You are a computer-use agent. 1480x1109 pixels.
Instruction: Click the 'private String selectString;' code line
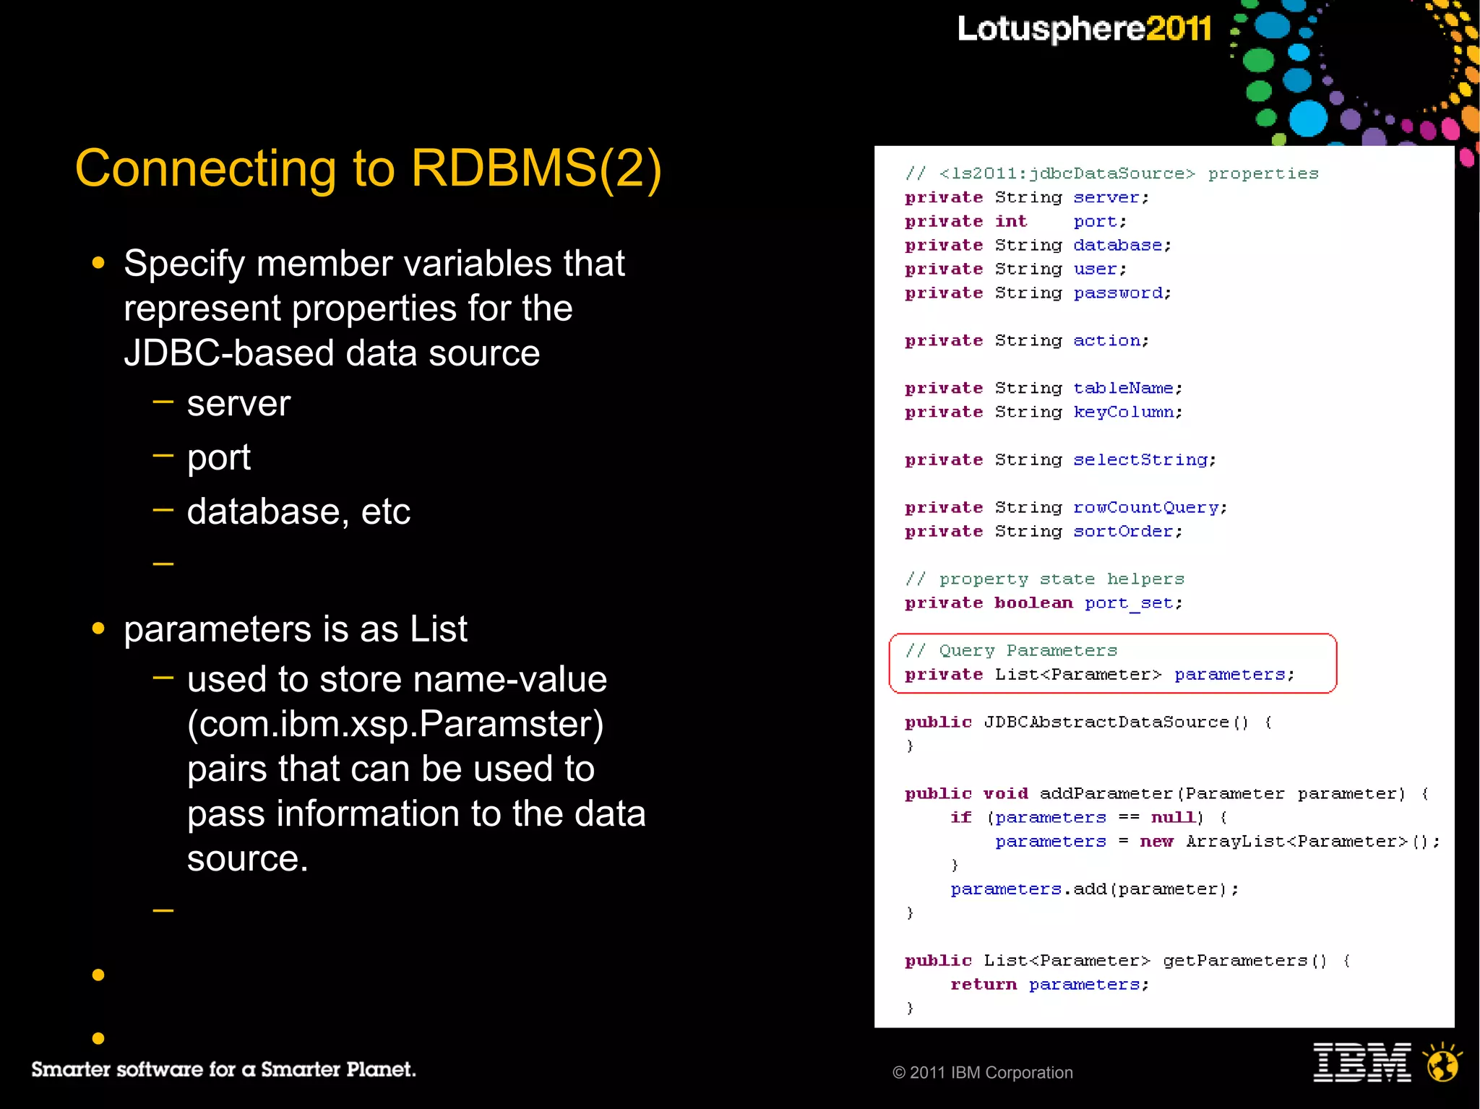[x=1061, y=459]
